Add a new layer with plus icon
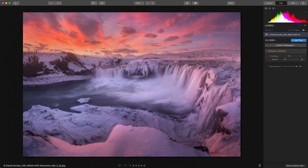This screenshot has height=168, width=308. pos(305,26)
